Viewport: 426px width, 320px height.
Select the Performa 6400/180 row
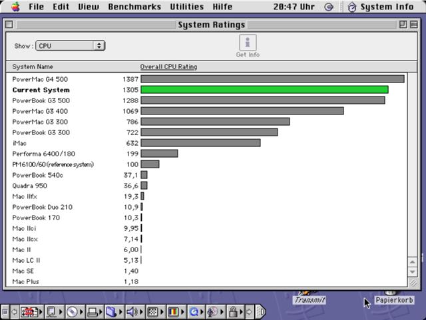pos(206,154)
